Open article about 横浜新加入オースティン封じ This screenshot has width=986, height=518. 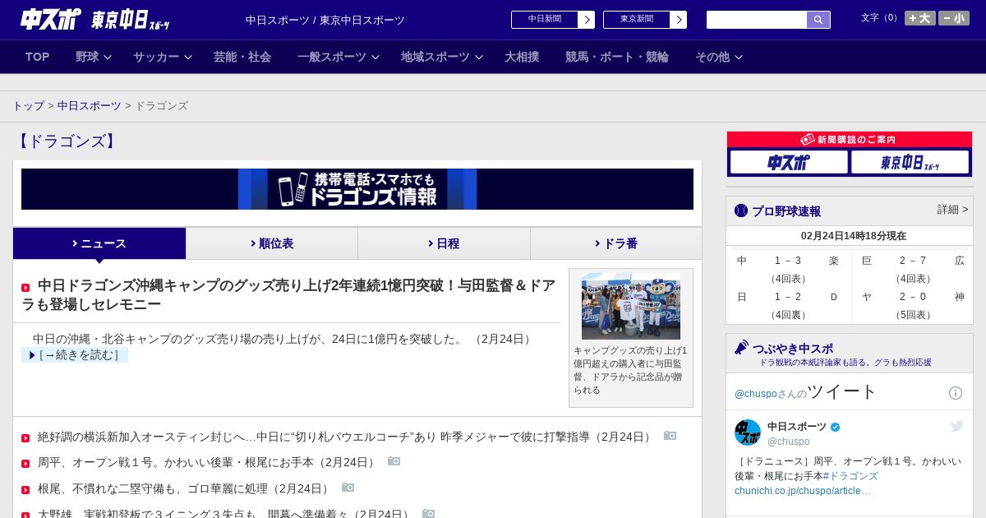tap(346, 437)
